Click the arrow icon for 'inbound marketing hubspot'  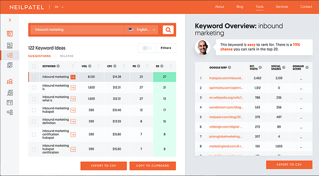(x=73, y=110)
